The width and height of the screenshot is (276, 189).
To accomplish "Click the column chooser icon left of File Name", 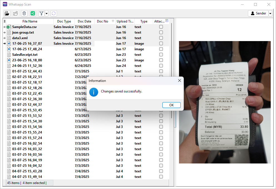I will [4, 21].
